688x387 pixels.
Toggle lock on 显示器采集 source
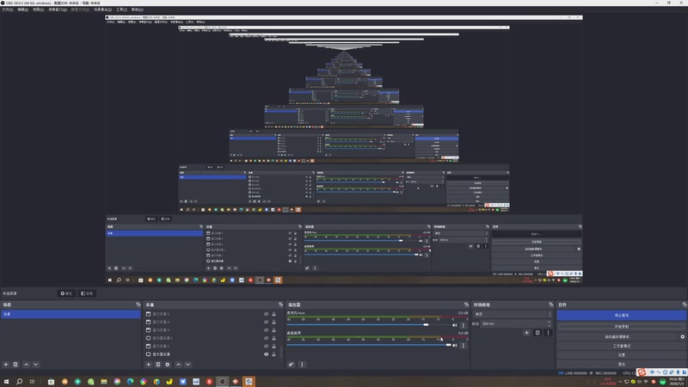pyautogui.click(x=273, y=354)
